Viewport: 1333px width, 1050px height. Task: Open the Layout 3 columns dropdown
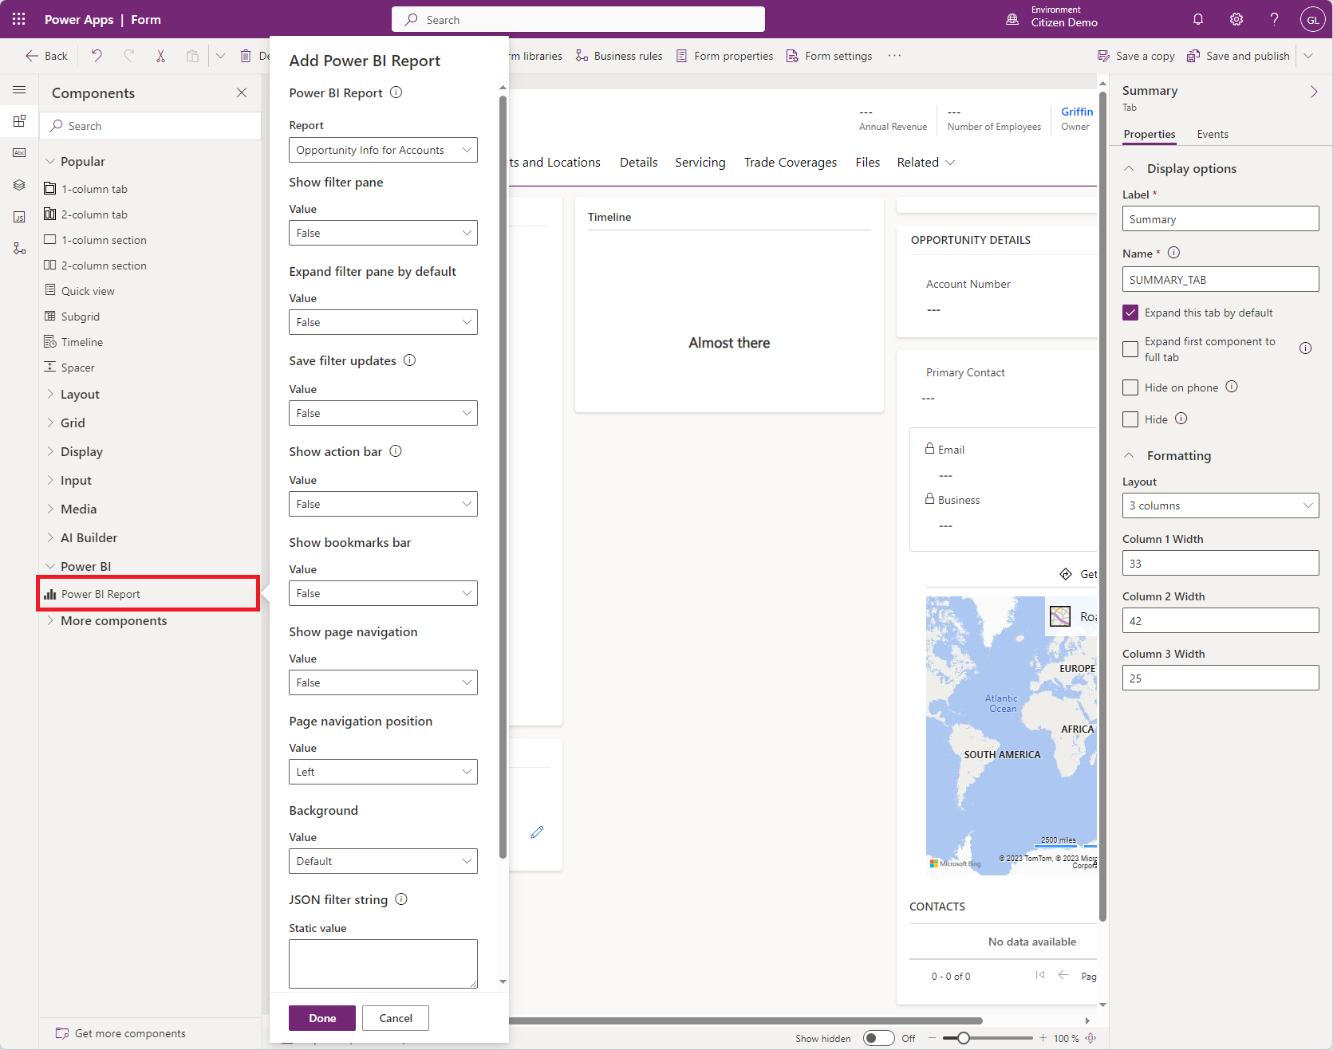[1220, 505]
